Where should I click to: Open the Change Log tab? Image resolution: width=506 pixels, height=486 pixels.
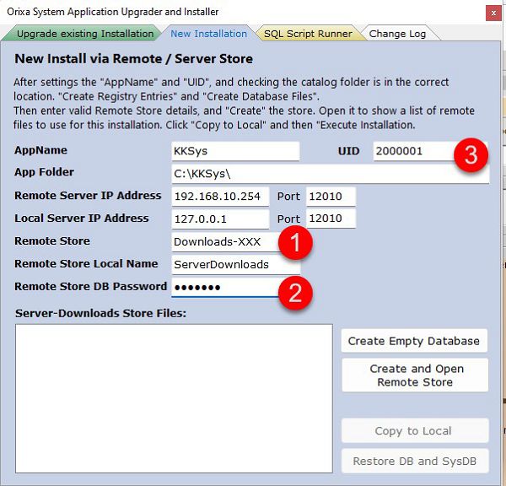[397, 34]
